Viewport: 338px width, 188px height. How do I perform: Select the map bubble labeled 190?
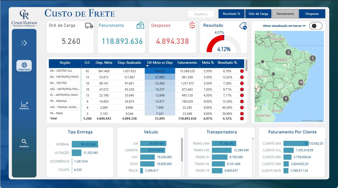coord(301,82)
